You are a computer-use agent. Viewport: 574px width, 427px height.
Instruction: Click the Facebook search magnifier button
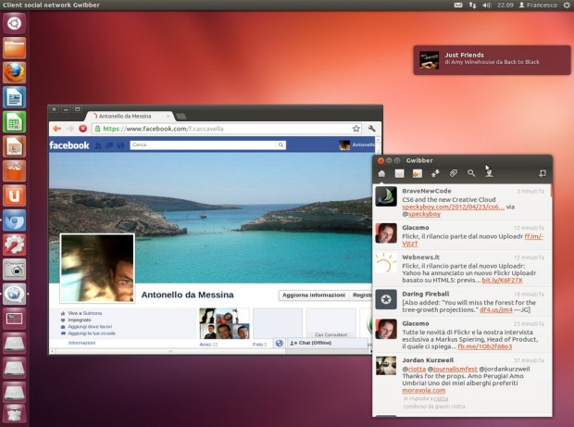coord(281,145)
